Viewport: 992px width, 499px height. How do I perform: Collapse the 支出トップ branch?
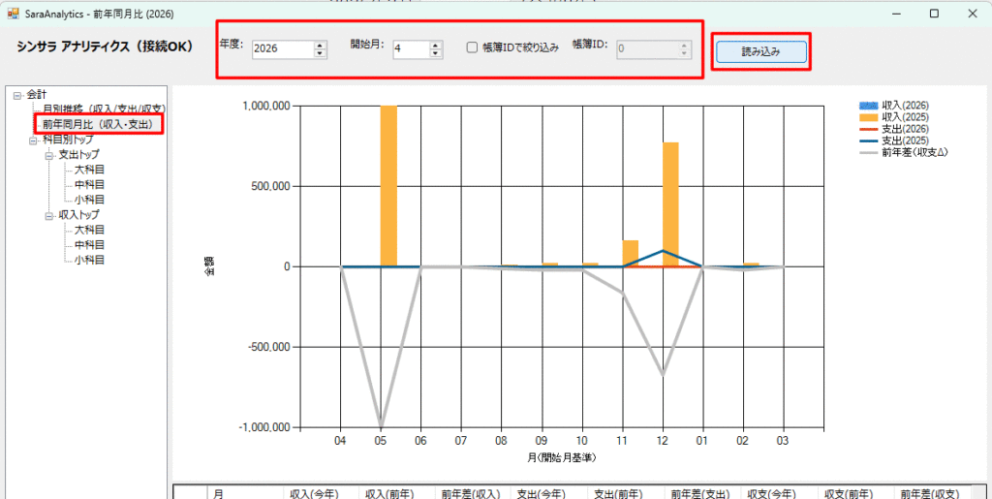point(48,154)
